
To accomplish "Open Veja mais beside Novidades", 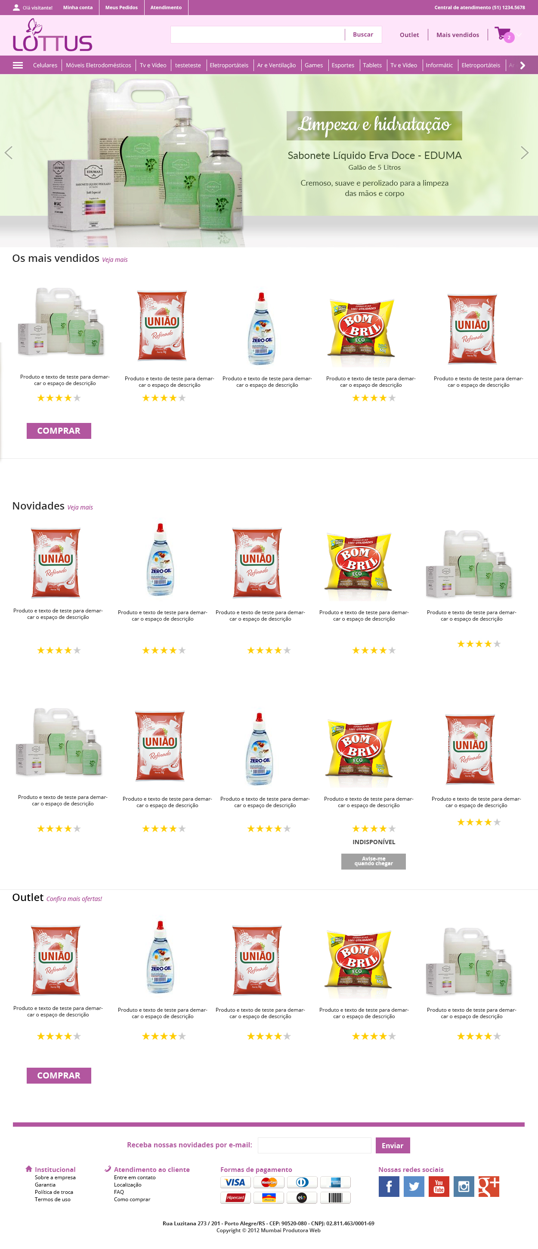I will point(80,507).
